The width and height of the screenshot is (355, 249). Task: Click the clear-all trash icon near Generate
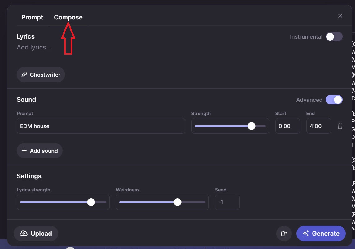coord(283,234)
